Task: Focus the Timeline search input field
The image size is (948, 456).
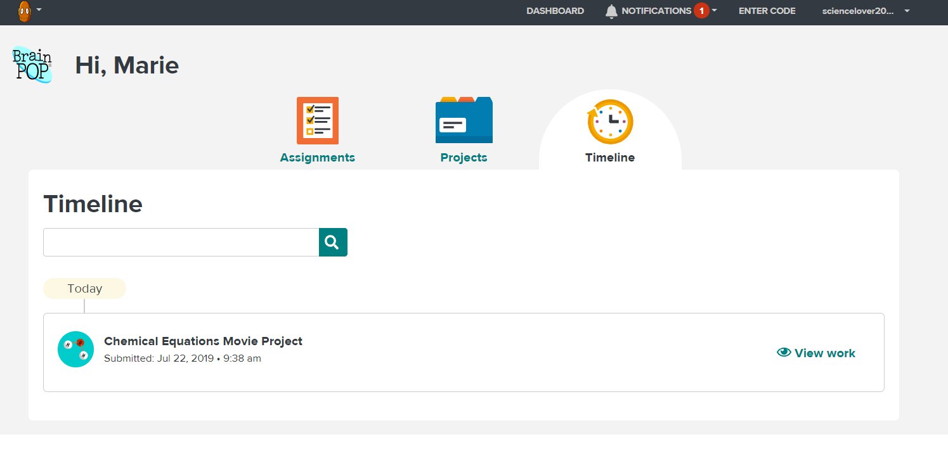Action: pyautogui.click(x=181, y=242)
